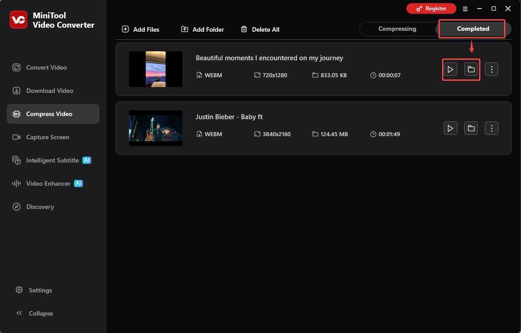The height and width of the screenshot is (333, 521).
Task: Click the Collapse double-chevron icon
Action: tap(19, 313)
